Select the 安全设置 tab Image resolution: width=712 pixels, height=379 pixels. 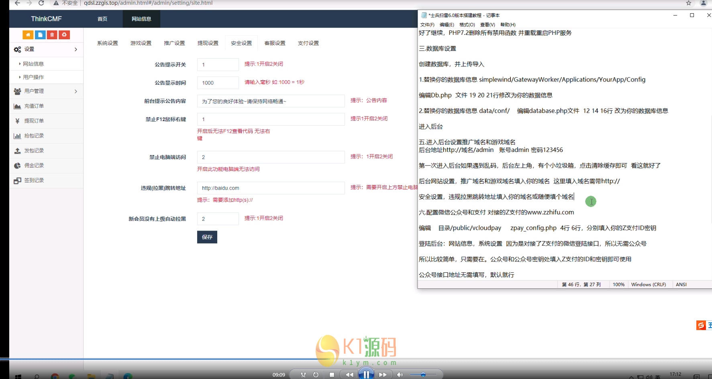(241, 43)
